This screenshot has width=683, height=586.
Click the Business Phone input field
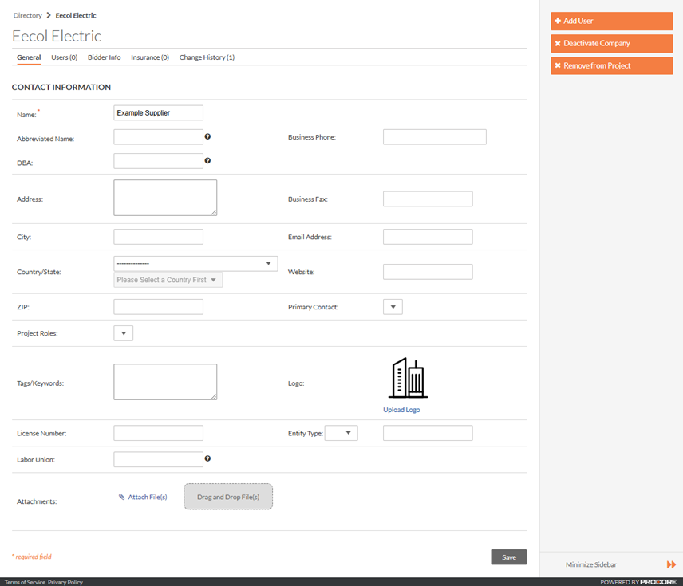point(435,136)
